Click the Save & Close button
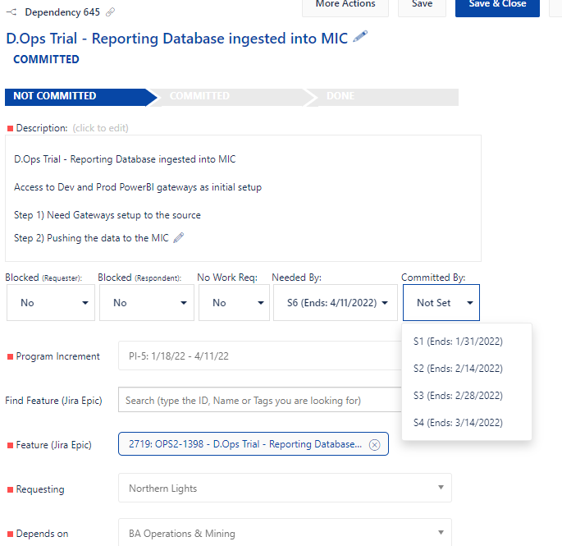The width and height of the screenshot is (562, 546). click(497, 5)
